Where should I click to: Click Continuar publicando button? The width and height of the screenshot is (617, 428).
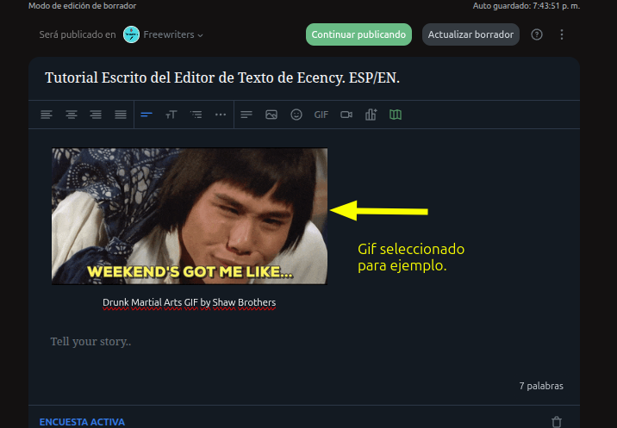coord(358,34)
